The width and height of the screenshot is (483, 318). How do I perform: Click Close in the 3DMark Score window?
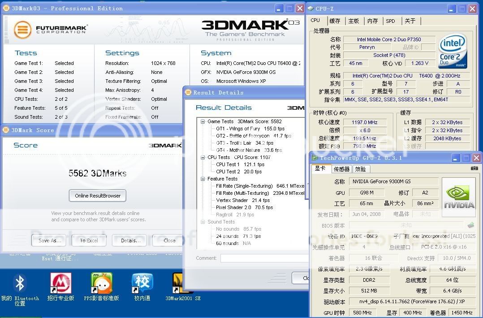[168, 241]
